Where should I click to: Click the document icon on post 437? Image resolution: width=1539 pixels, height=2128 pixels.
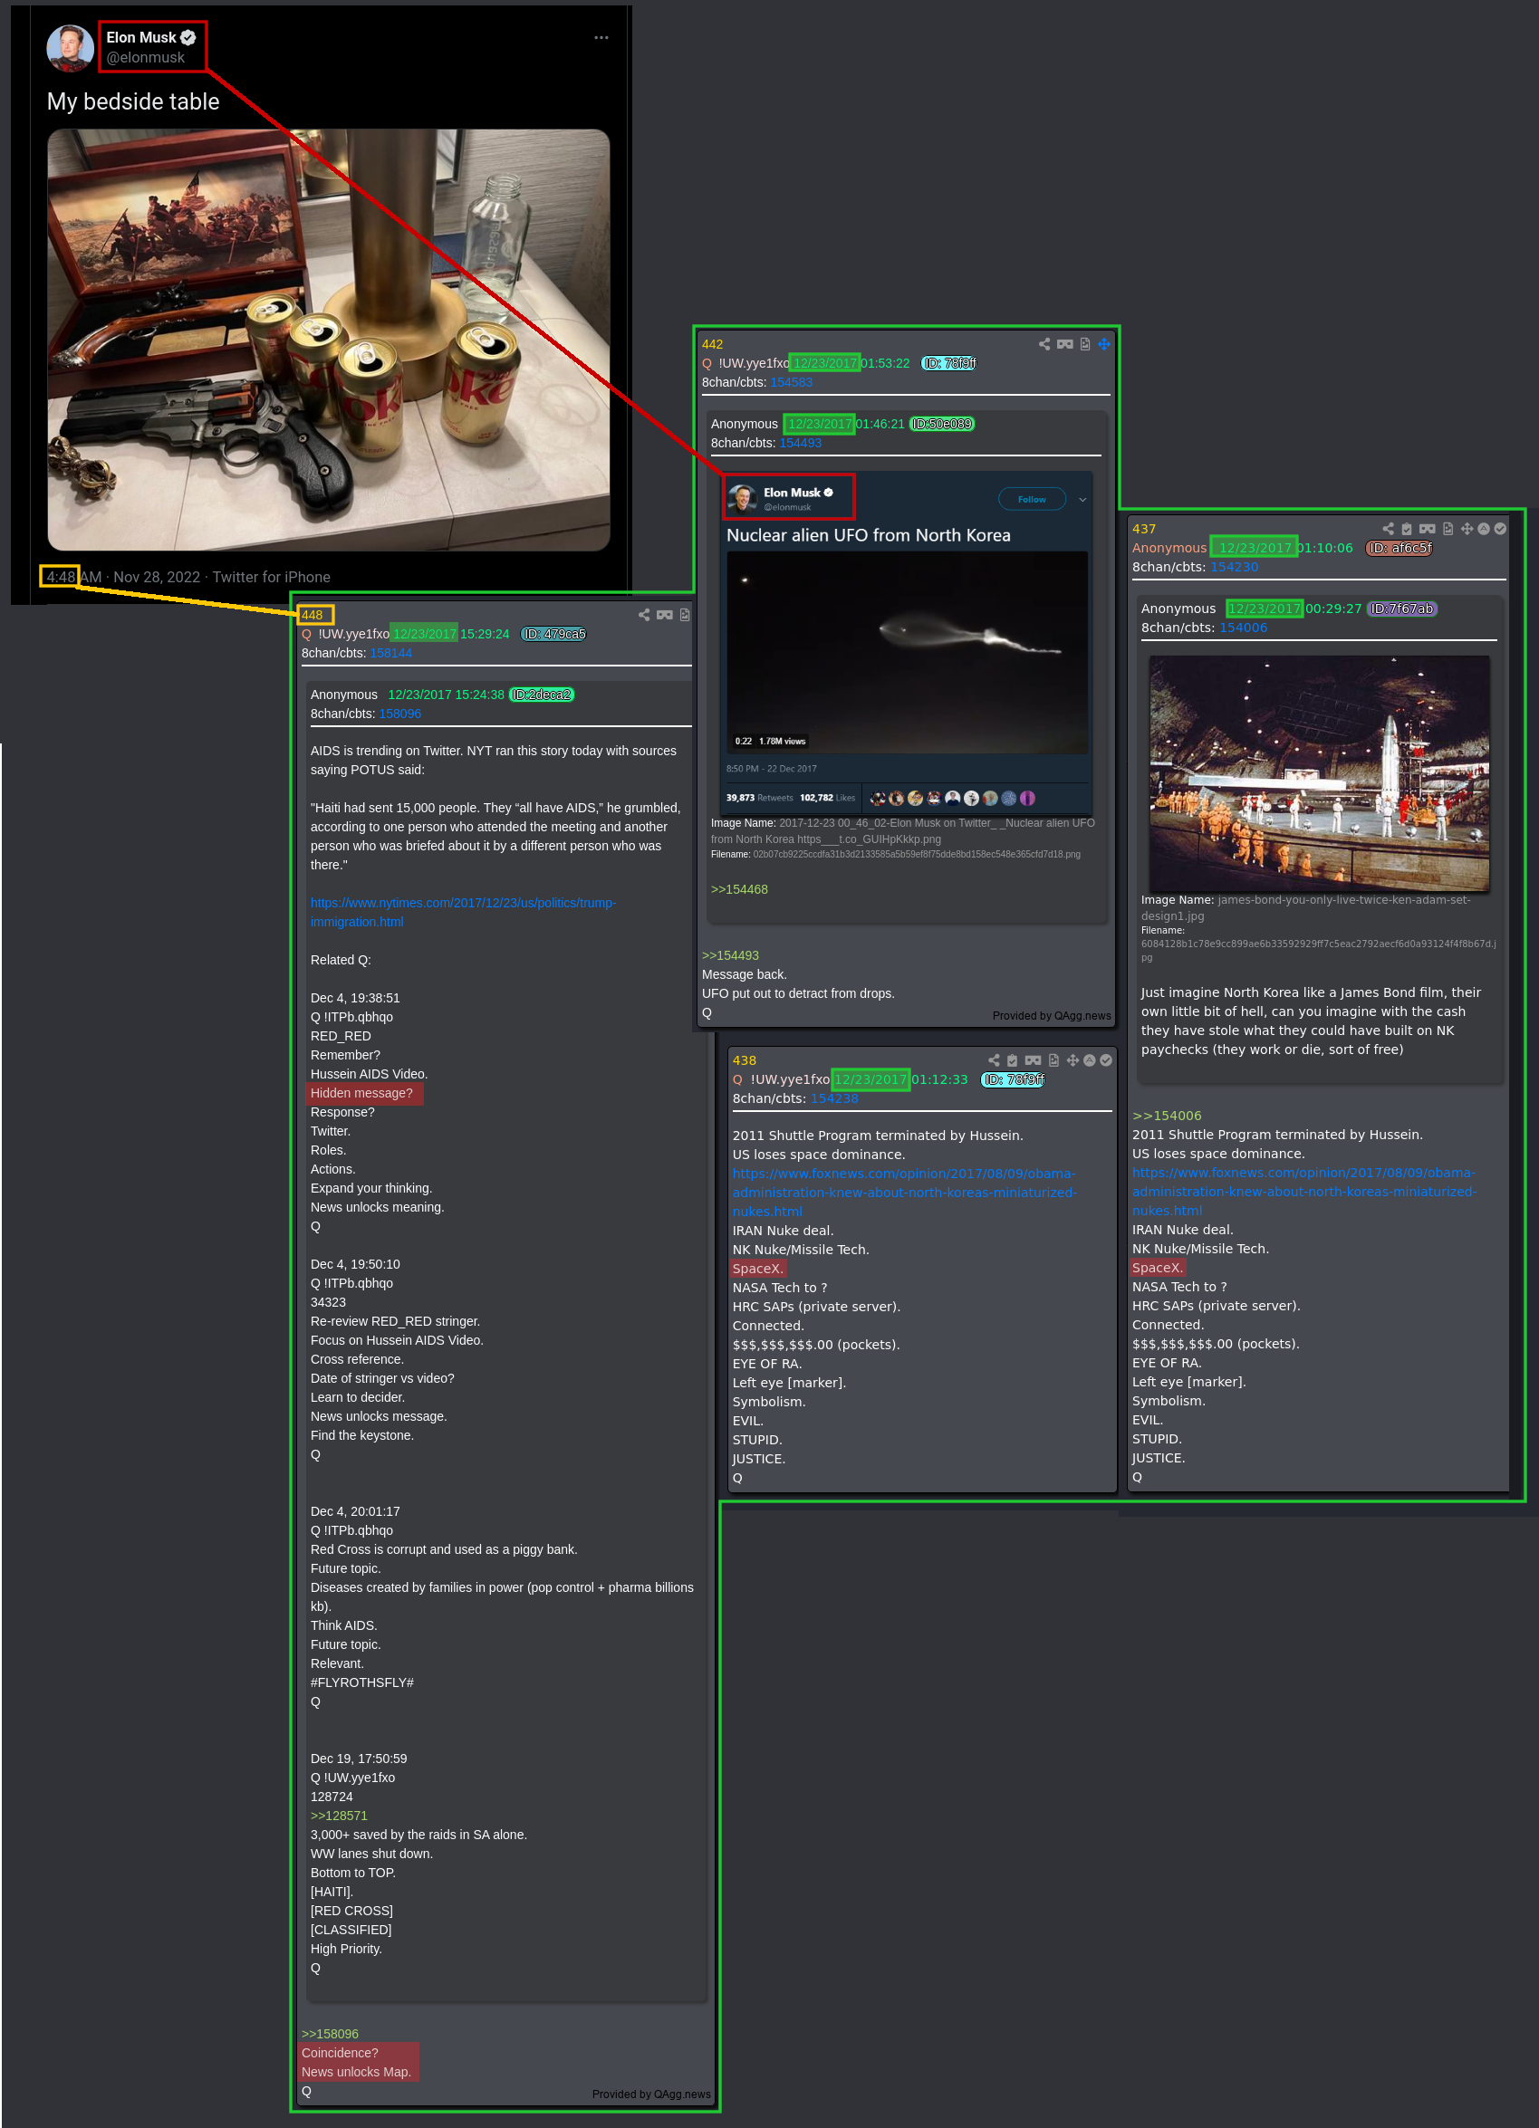[x=1448, y=529]
